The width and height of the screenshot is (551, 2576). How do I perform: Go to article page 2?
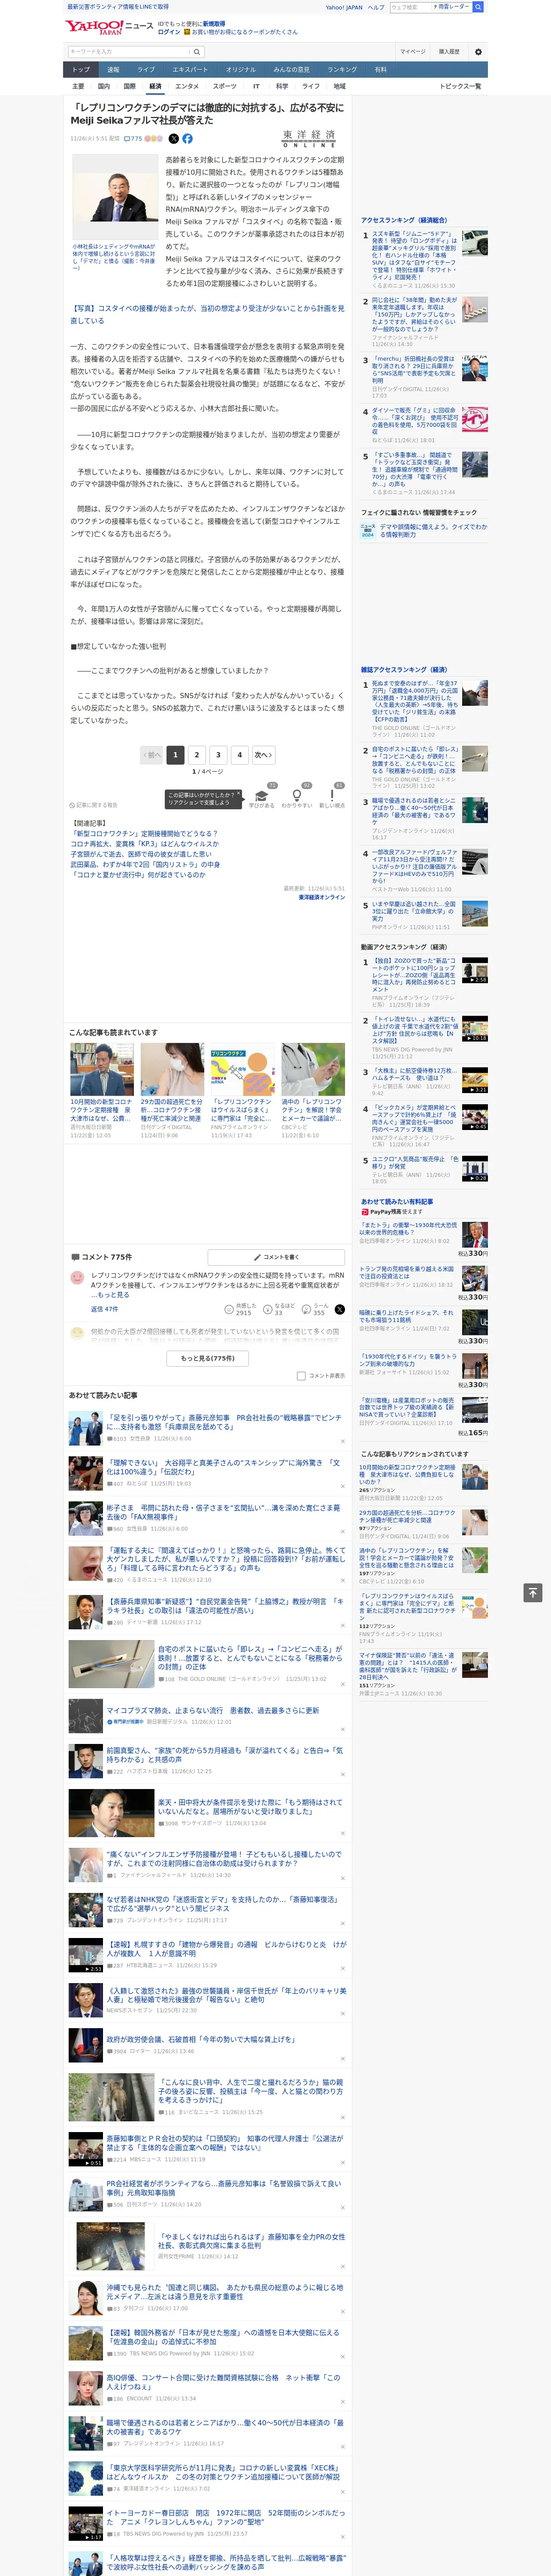197,755
